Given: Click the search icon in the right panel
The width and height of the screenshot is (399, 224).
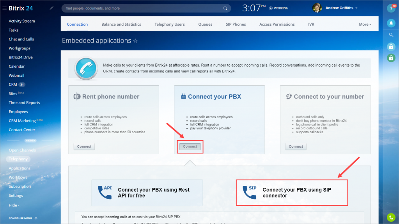Looking at the screenshot, I should click(391, 35).
